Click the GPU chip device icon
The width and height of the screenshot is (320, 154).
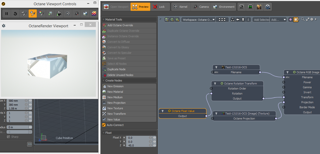coord(250,7)
